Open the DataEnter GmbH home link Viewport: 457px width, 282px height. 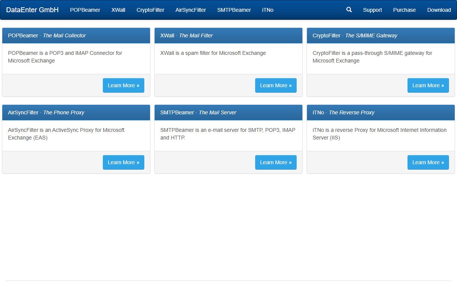click(x=32, y=10)
